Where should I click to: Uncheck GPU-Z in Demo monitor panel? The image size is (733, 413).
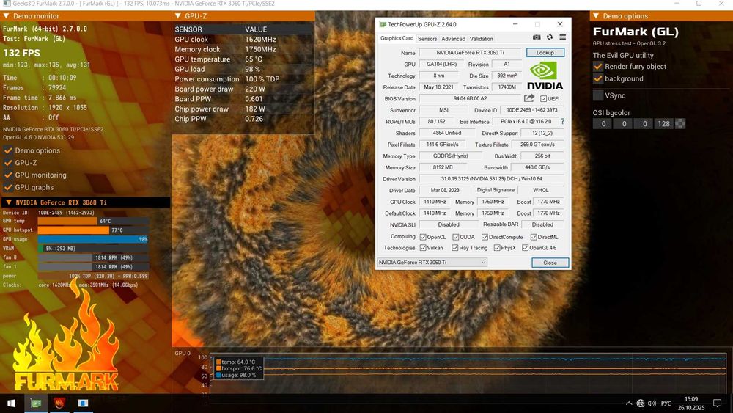click(8, 163)
